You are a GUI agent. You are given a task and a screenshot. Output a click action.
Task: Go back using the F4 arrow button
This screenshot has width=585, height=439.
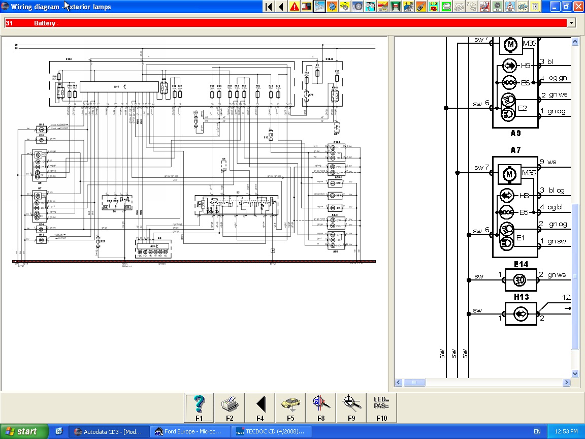pyautogui.click(x=260, y=407)
